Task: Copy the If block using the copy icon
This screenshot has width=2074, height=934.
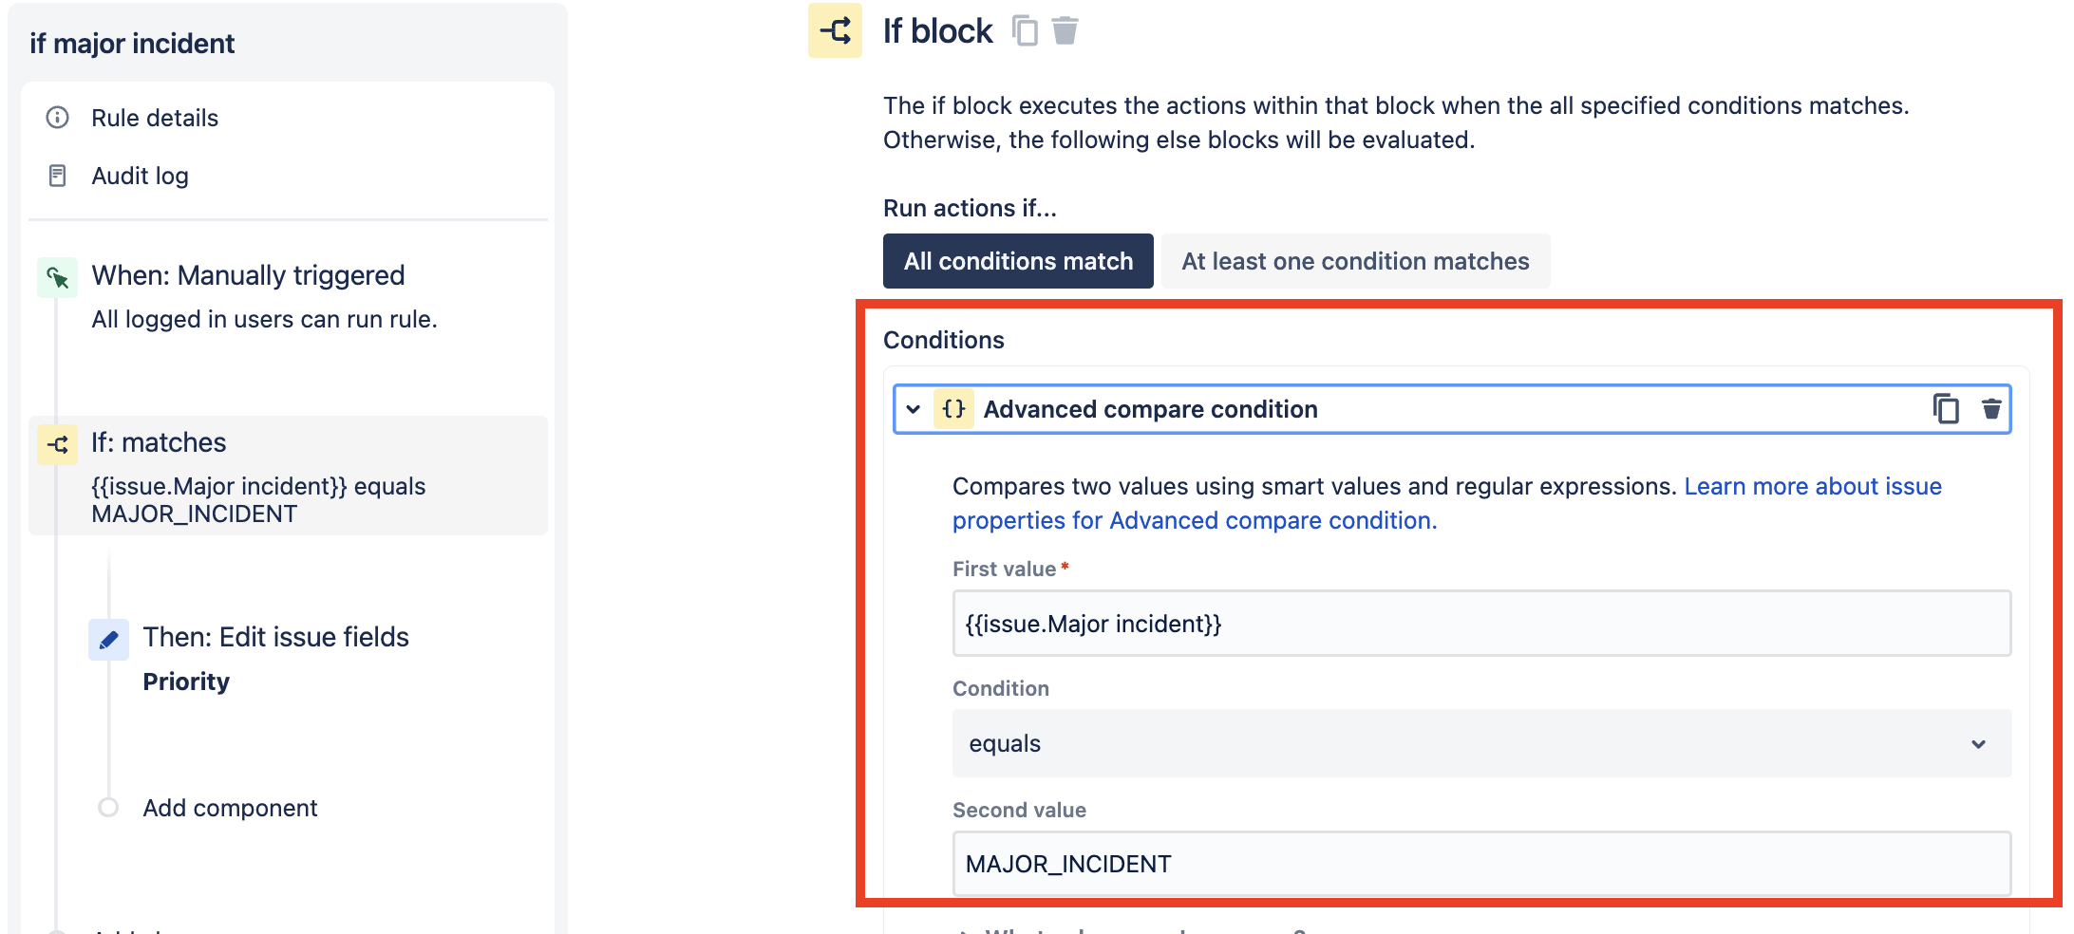Action: [1025, 29]
